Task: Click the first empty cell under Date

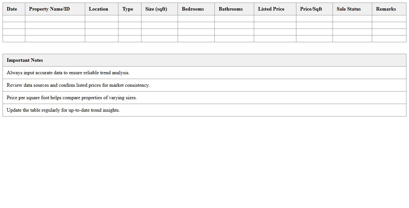Action: [x=14, y=19]
